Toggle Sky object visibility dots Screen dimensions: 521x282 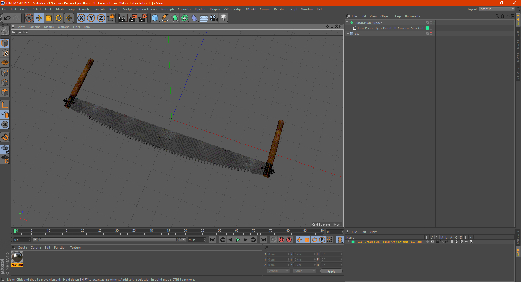pos(431,33)
